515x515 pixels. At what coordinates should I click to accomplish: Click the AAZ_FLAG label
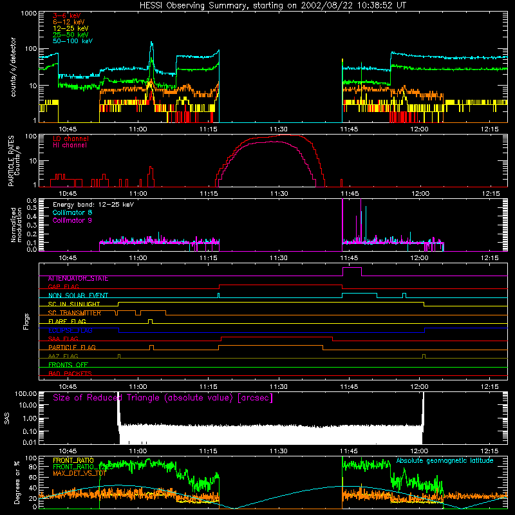[x=63, y=357]
